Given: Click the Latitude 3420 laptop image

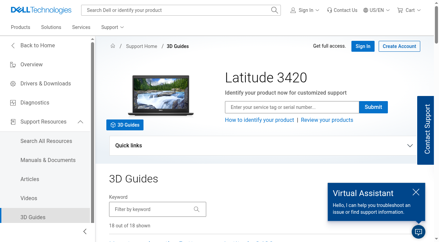Looking at the screenshot, I should click(161, 96).
